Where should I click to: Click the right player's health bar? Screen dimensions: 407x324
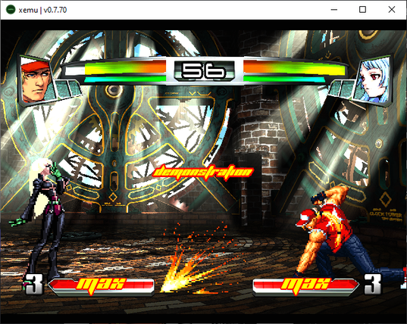click(x=295, y=68)
